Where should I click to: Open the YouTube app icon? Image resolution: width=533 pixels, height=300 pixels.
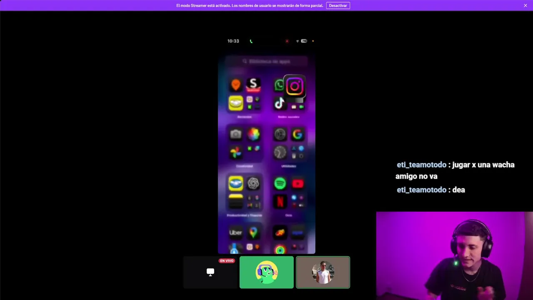tap(297, 183)
